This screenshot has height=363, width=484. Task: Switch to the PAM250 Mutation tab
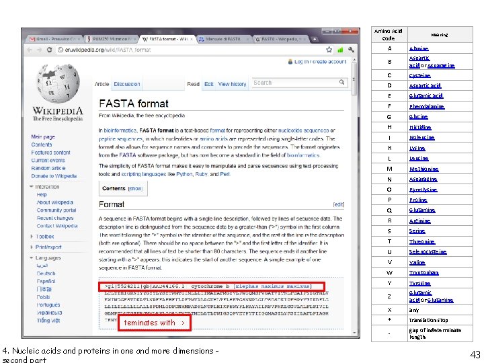113,39
